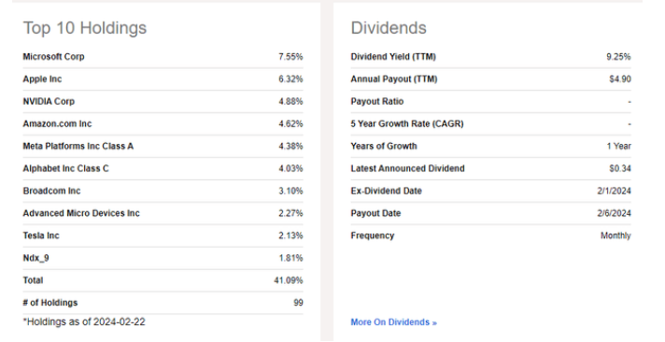
Task: Select Alphabet Inc Class C row
Action: click(x=163, y=168)
